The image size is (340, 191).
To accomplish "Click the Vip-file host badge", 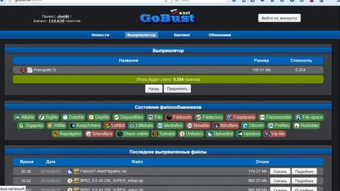I will click(275, 134).
